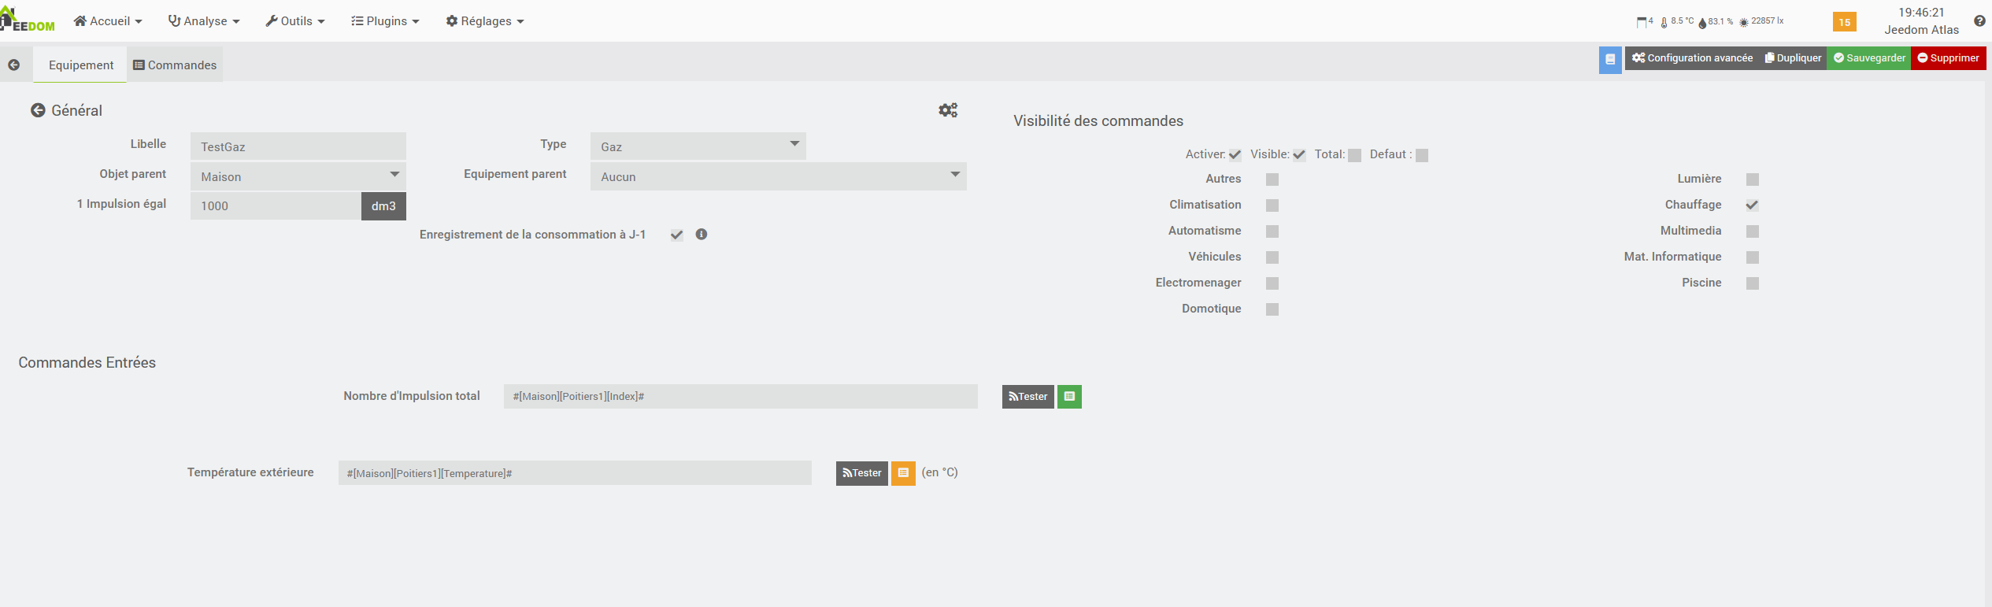
Task: Switch to the Commandes tab
Action: coord(175,65)
